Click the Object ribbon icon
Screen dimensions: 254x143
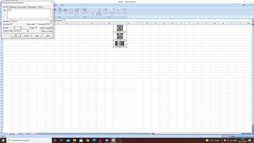(x=119, y=11)
